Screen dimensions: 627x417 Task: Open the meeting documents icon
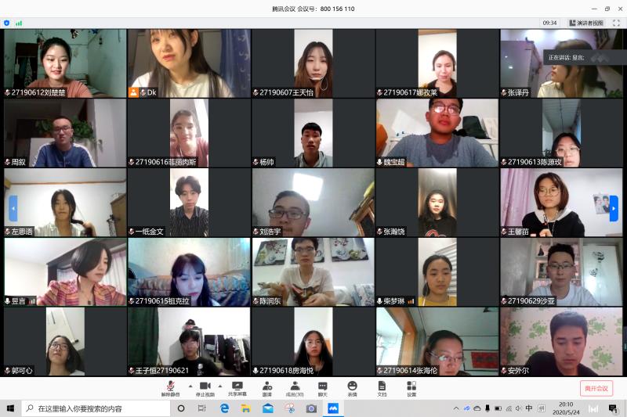[x=382, y=387]
